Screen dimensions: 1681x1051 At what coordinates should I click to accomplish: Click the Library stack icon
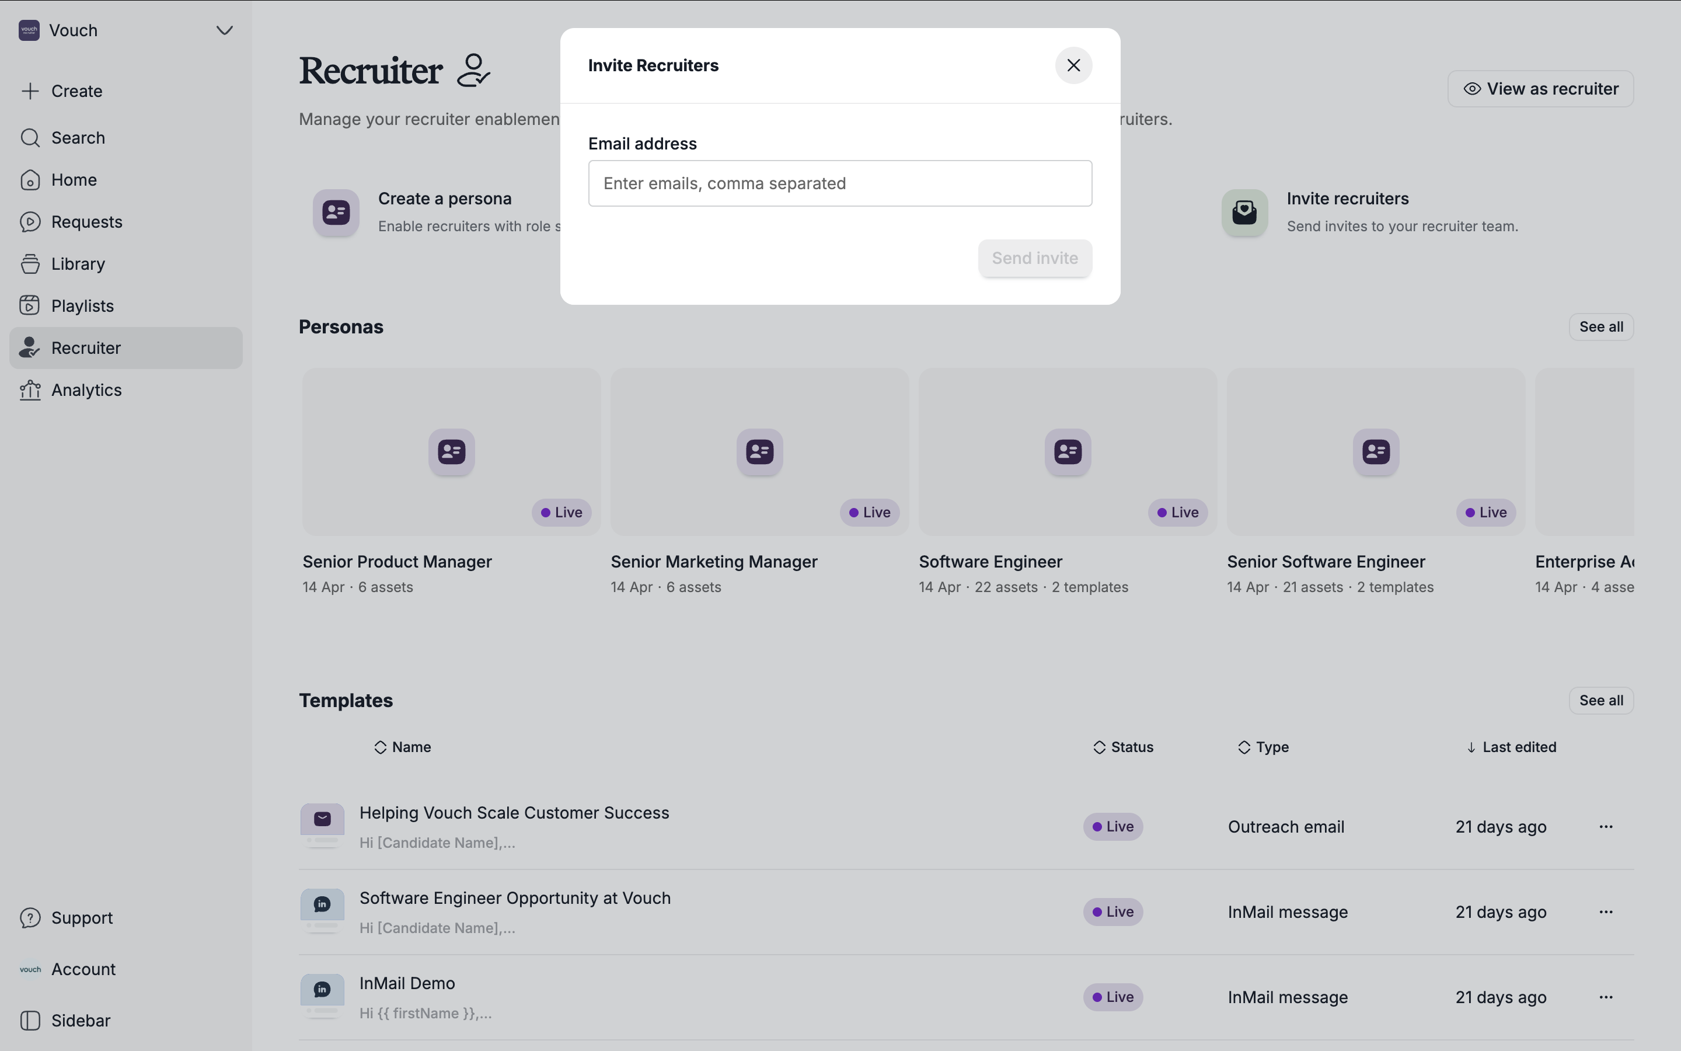click(30, 264)
